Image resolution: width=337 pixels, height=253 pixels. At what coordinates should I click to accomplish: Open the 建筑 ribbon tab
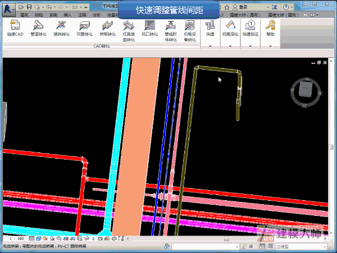pos(25,15)
